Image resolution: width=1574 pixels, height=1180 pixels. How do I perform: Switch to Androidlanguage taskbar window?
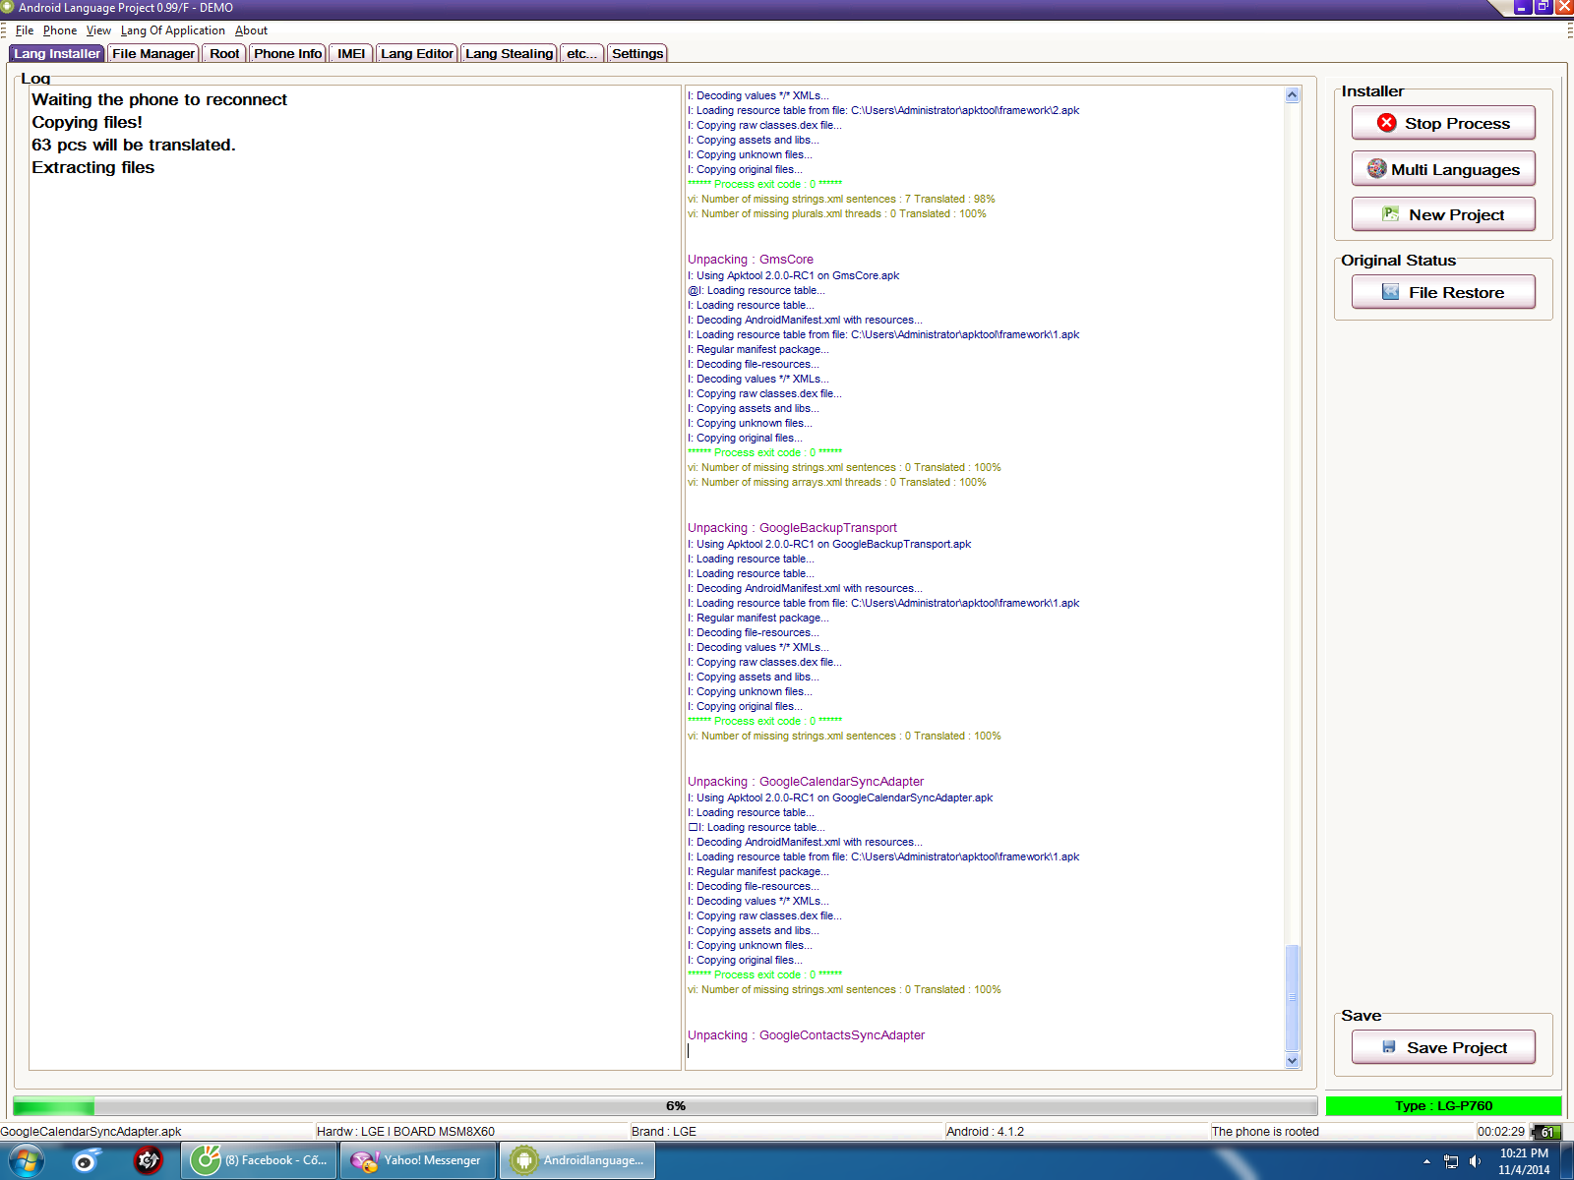coord(577,1160)
